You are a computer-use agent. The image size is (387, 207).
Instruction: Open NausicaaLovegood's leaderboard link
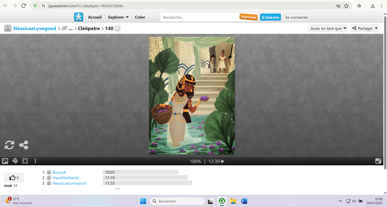coord(70,183)
